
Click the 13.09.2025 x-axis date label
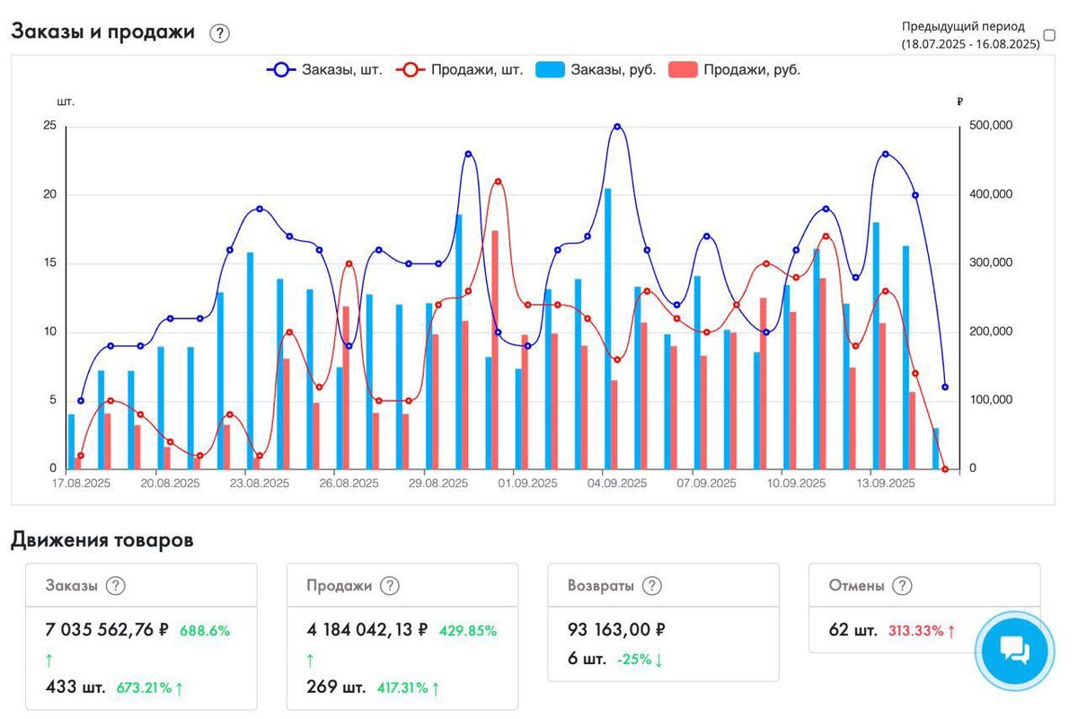coord(885,483)
